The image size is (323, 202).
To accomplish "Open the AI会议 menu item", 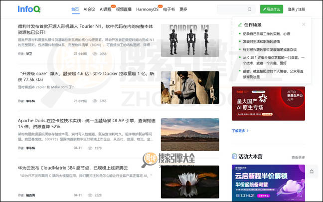I will [89, 9].
